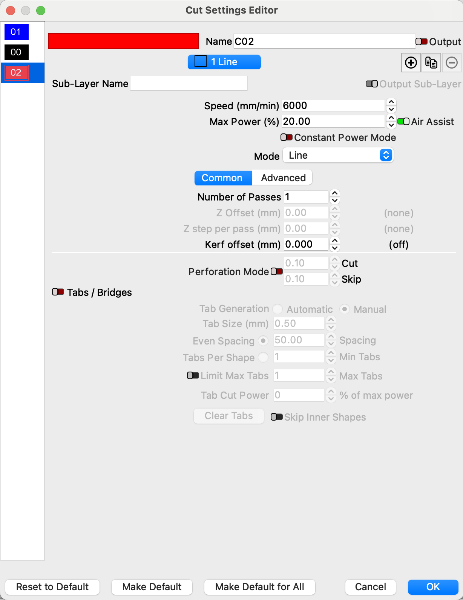Select the 1 Line sub-layer tab

tap(224, 62)
